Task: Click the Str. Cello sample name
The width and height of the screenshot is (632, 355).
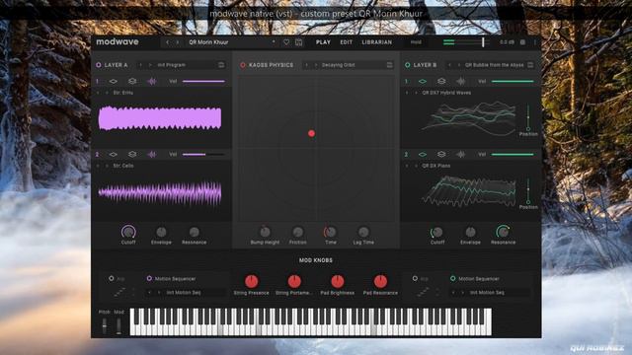Action: 123,166
